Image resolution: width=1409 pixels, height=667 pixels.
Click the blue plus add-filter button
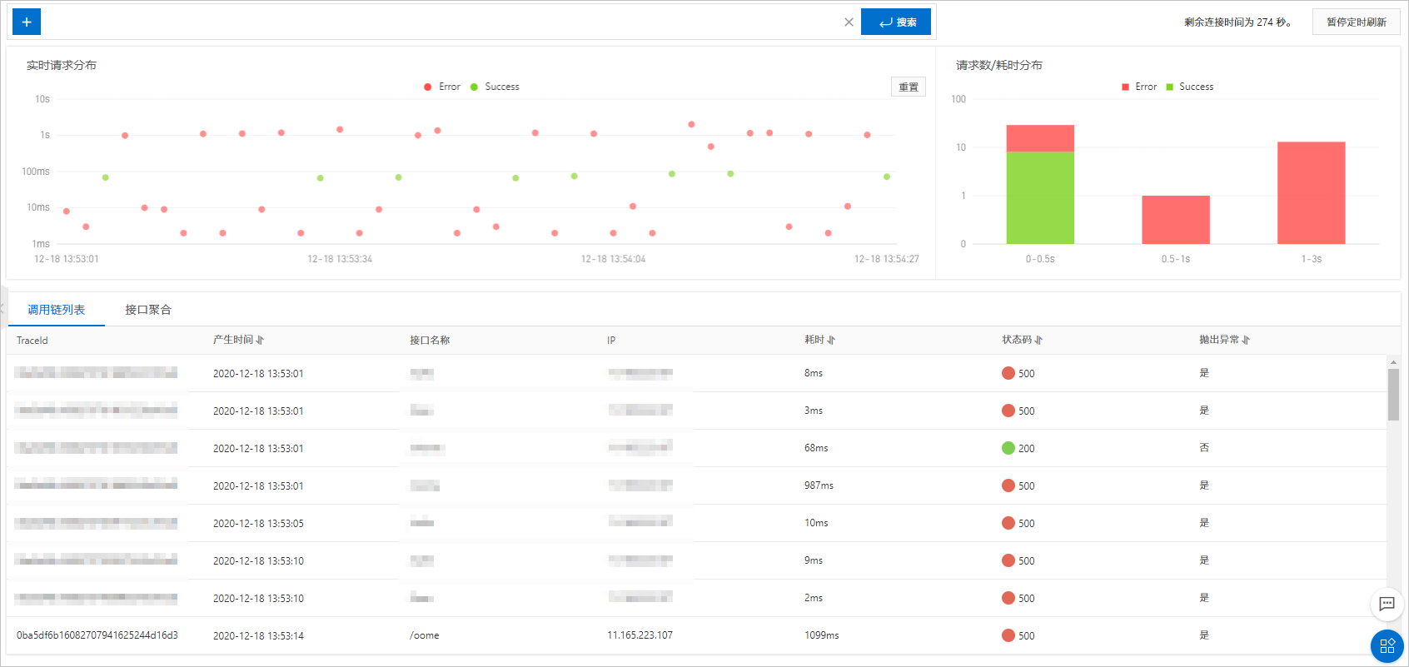coord(27,22)
